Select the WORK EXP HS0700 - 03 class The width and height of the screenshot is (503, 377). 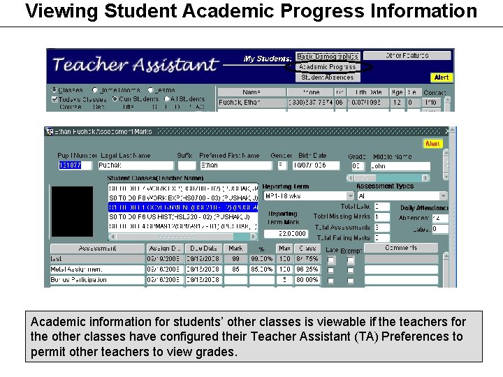(x=183, y=198)
